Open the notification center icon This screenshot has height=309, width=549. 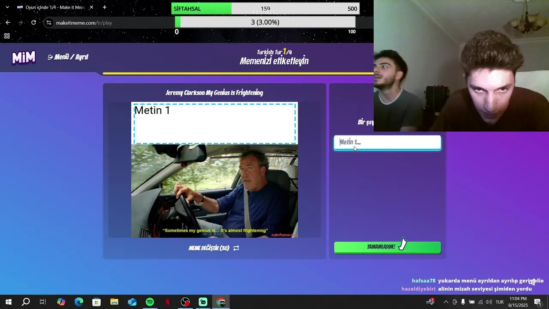[538, 302]
